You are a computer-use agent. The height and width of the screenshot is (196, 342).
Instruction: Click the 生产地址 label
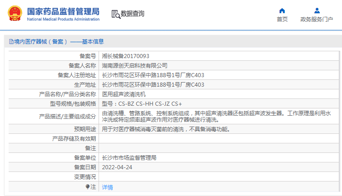point(85,85)
